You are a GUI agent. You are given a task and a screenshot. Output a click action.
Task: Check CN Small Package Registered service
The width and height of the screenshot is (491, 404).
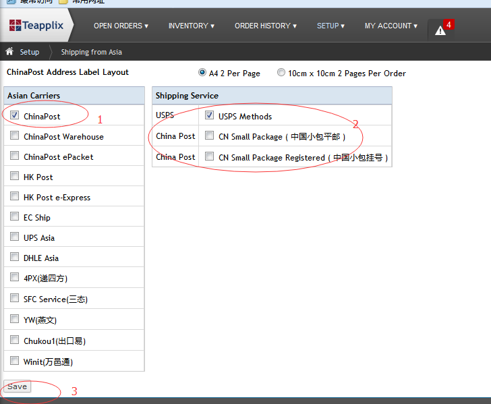210,156
